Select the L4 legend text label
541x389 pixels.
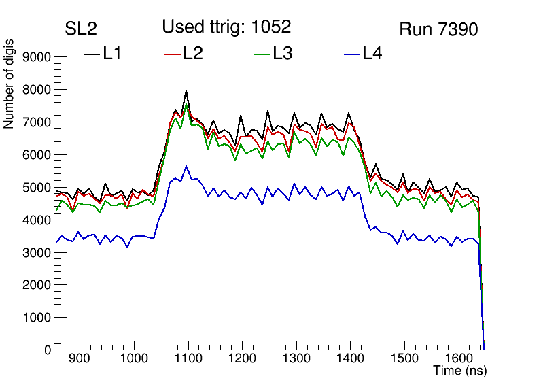372,54
